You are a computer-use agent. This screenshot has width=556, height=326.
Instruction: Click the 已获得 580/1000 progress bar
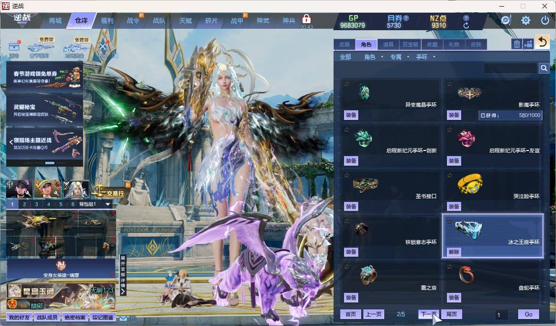click(510, 115)
